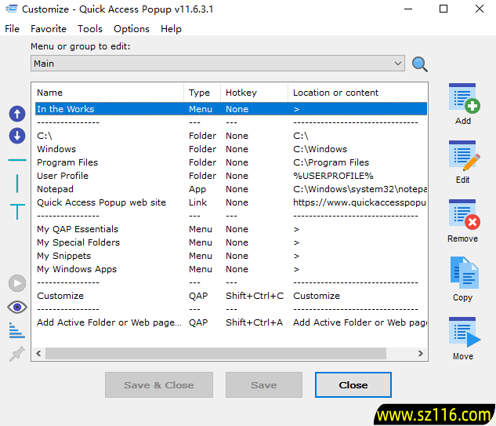Add a horizontal separator line

[x=17, y=160]
